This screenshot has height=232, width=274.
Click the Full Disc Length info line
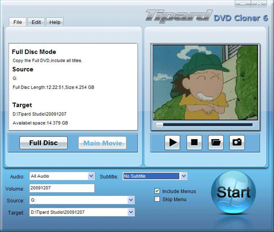[x=53, y=87]
